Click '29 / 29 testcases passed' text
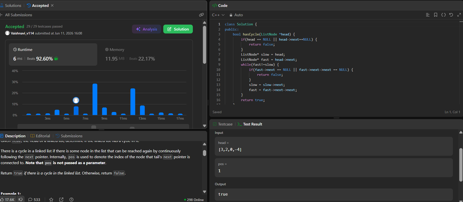This screenshot has width=463, height=202. [x=44, y=27]
